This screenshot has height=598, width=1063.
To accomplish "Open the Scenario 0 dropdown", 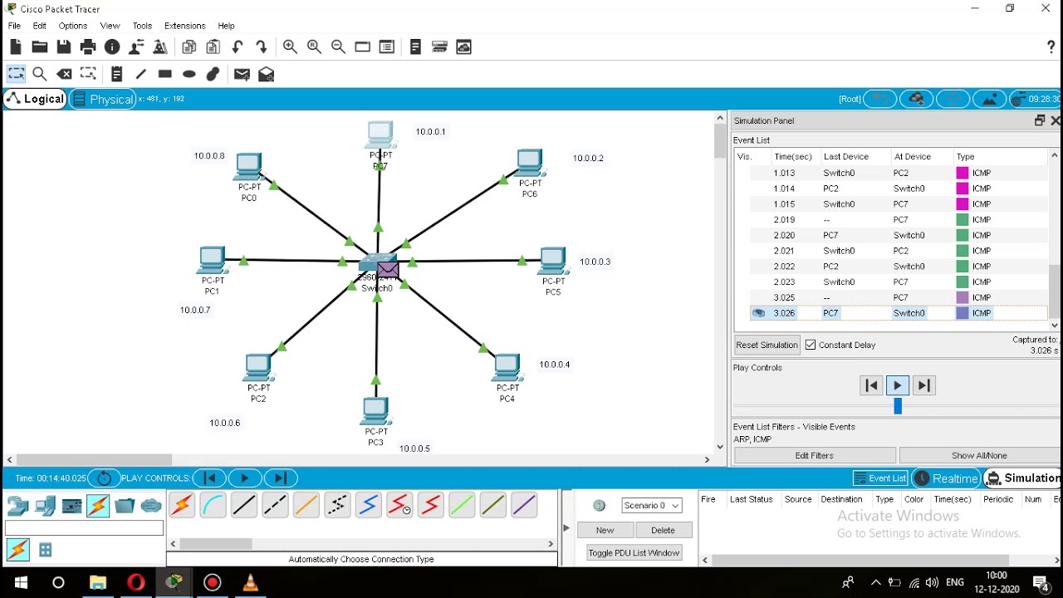I will (652, 506).
